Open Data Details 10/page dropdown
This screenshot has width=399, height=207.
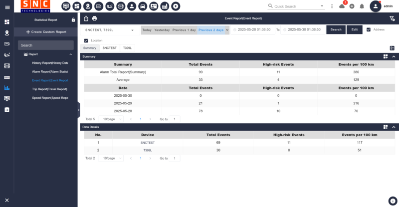pos(111,158)
